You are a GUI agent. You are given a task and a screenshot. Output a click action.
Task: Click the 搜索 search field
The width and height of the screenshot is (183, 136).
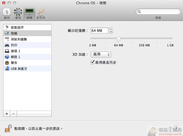[x=158, y=12]
